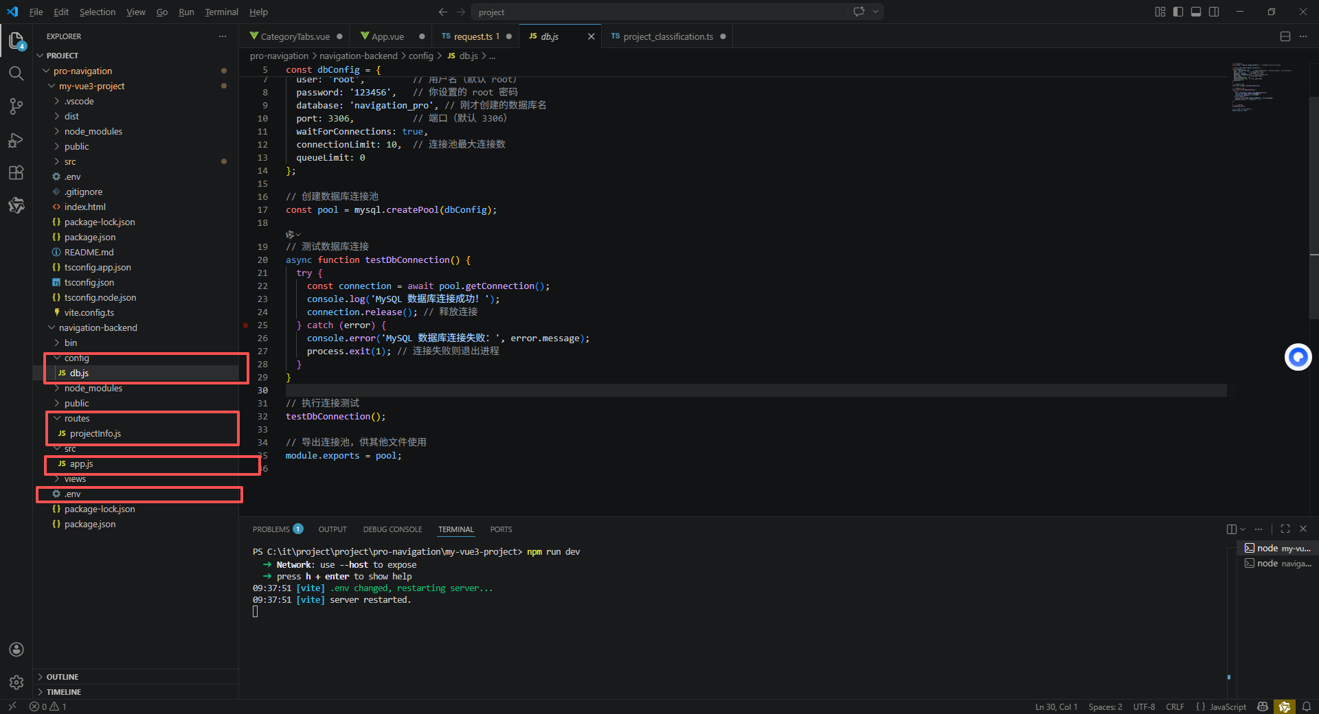Image resolution: width=1319 pixels, height=714 pixels.
Task: Expand the .vscode folder
Action: [79, 101]
